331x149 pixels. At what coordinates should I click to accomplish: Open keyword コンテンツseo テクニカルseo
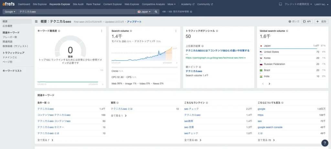point(54,115)
